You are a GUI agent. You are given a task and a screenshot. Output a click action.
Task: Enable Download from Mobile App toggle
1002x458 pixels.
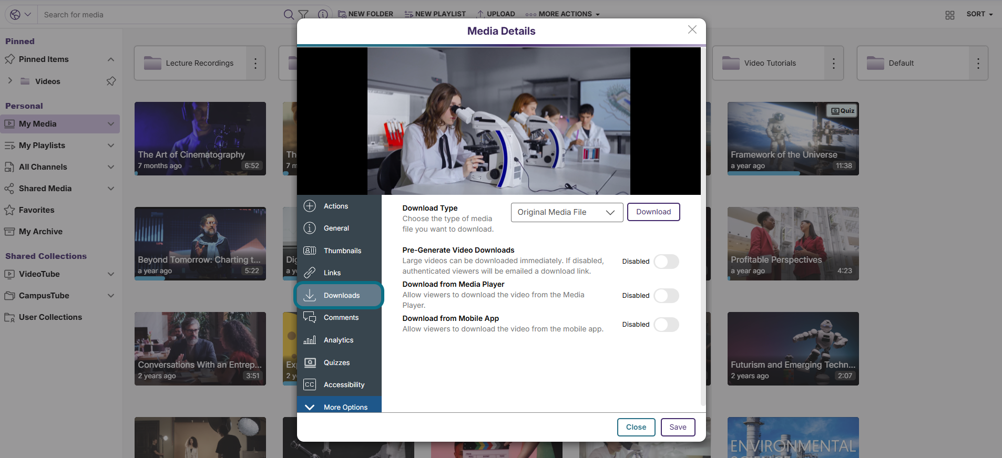666,325
